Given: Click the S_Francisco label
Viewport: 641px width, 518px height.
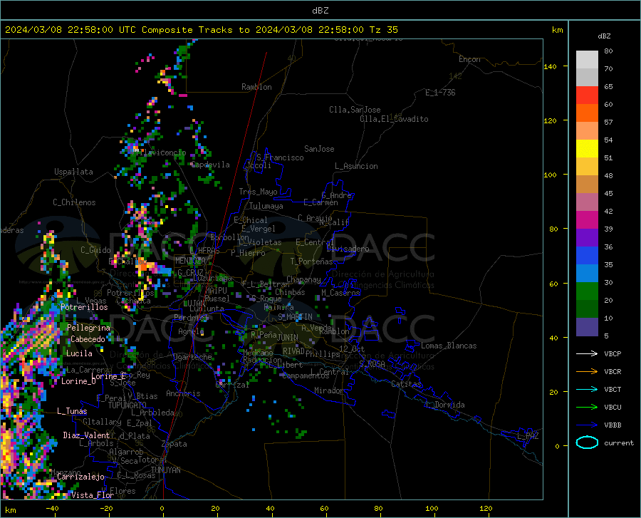Looking at the screenshot, I should tap(280, 157).
